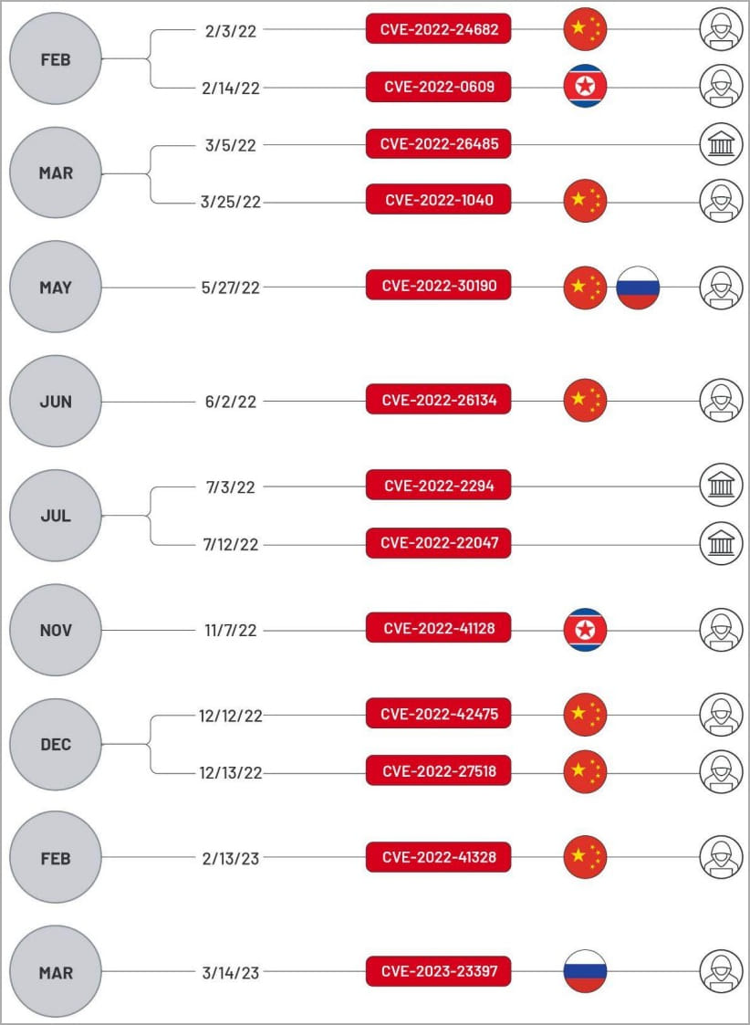Click the 3/5/22 date entry
Viewport: 750px width, 1025px height.
click(x=231, y=146)
